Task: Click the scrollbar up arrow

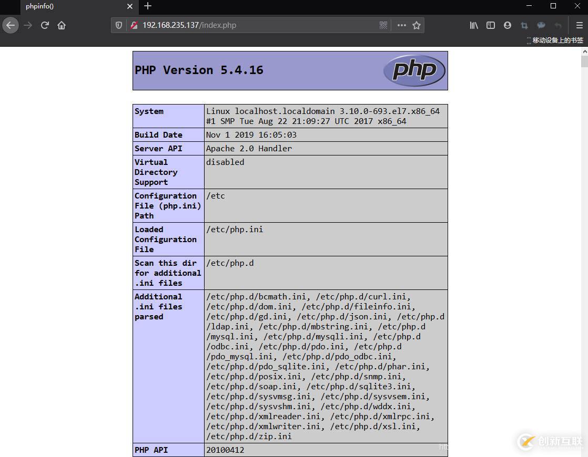Action: click(584, 51)
